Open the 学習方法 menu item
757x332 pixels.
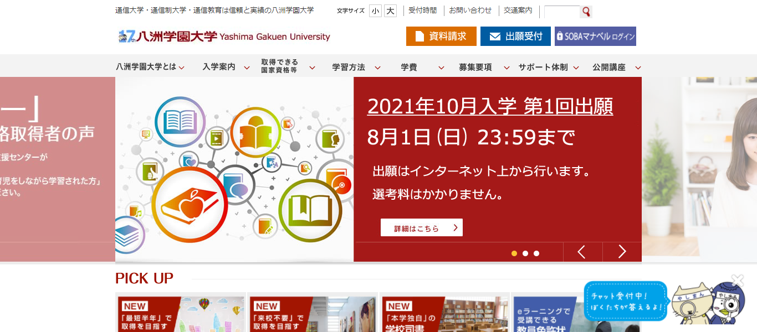pos(356,67)
